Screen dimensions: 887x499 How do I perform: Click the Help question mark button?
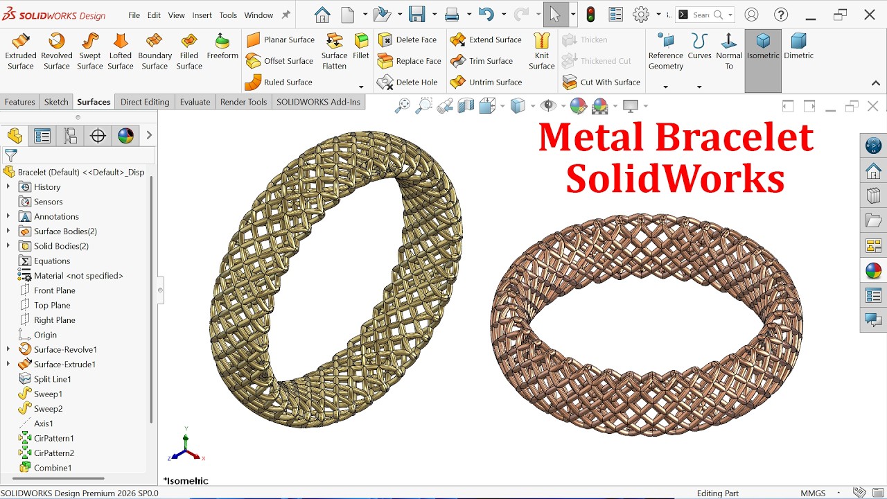781,15
